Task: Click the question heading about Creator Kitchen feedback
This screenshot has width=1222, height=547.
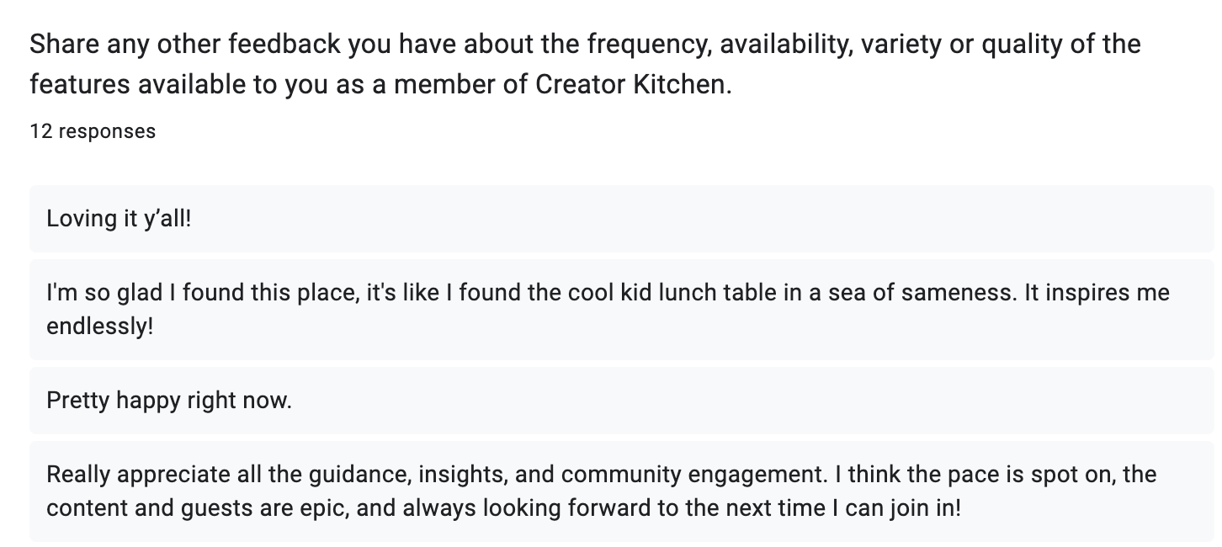Action: (x=585, y=64)
